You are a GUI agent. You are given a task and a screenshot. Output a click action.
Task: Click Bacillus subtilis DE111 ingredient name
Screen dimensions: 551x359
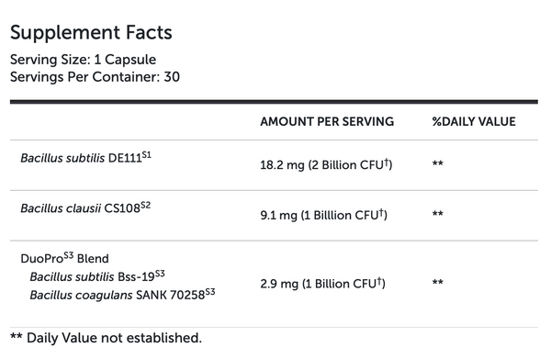click(x=81, y=158)
